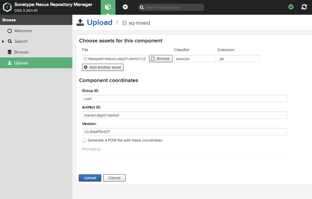Click the plus icon on Add another asset
The image size is (312, 199).
[86, 67]
